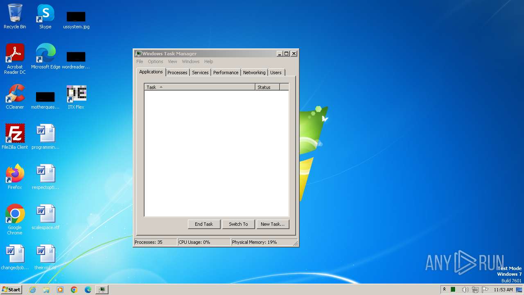Select the theirxml.rtf document icon
The width and height of the screenshot is (524, 295).
45,257
